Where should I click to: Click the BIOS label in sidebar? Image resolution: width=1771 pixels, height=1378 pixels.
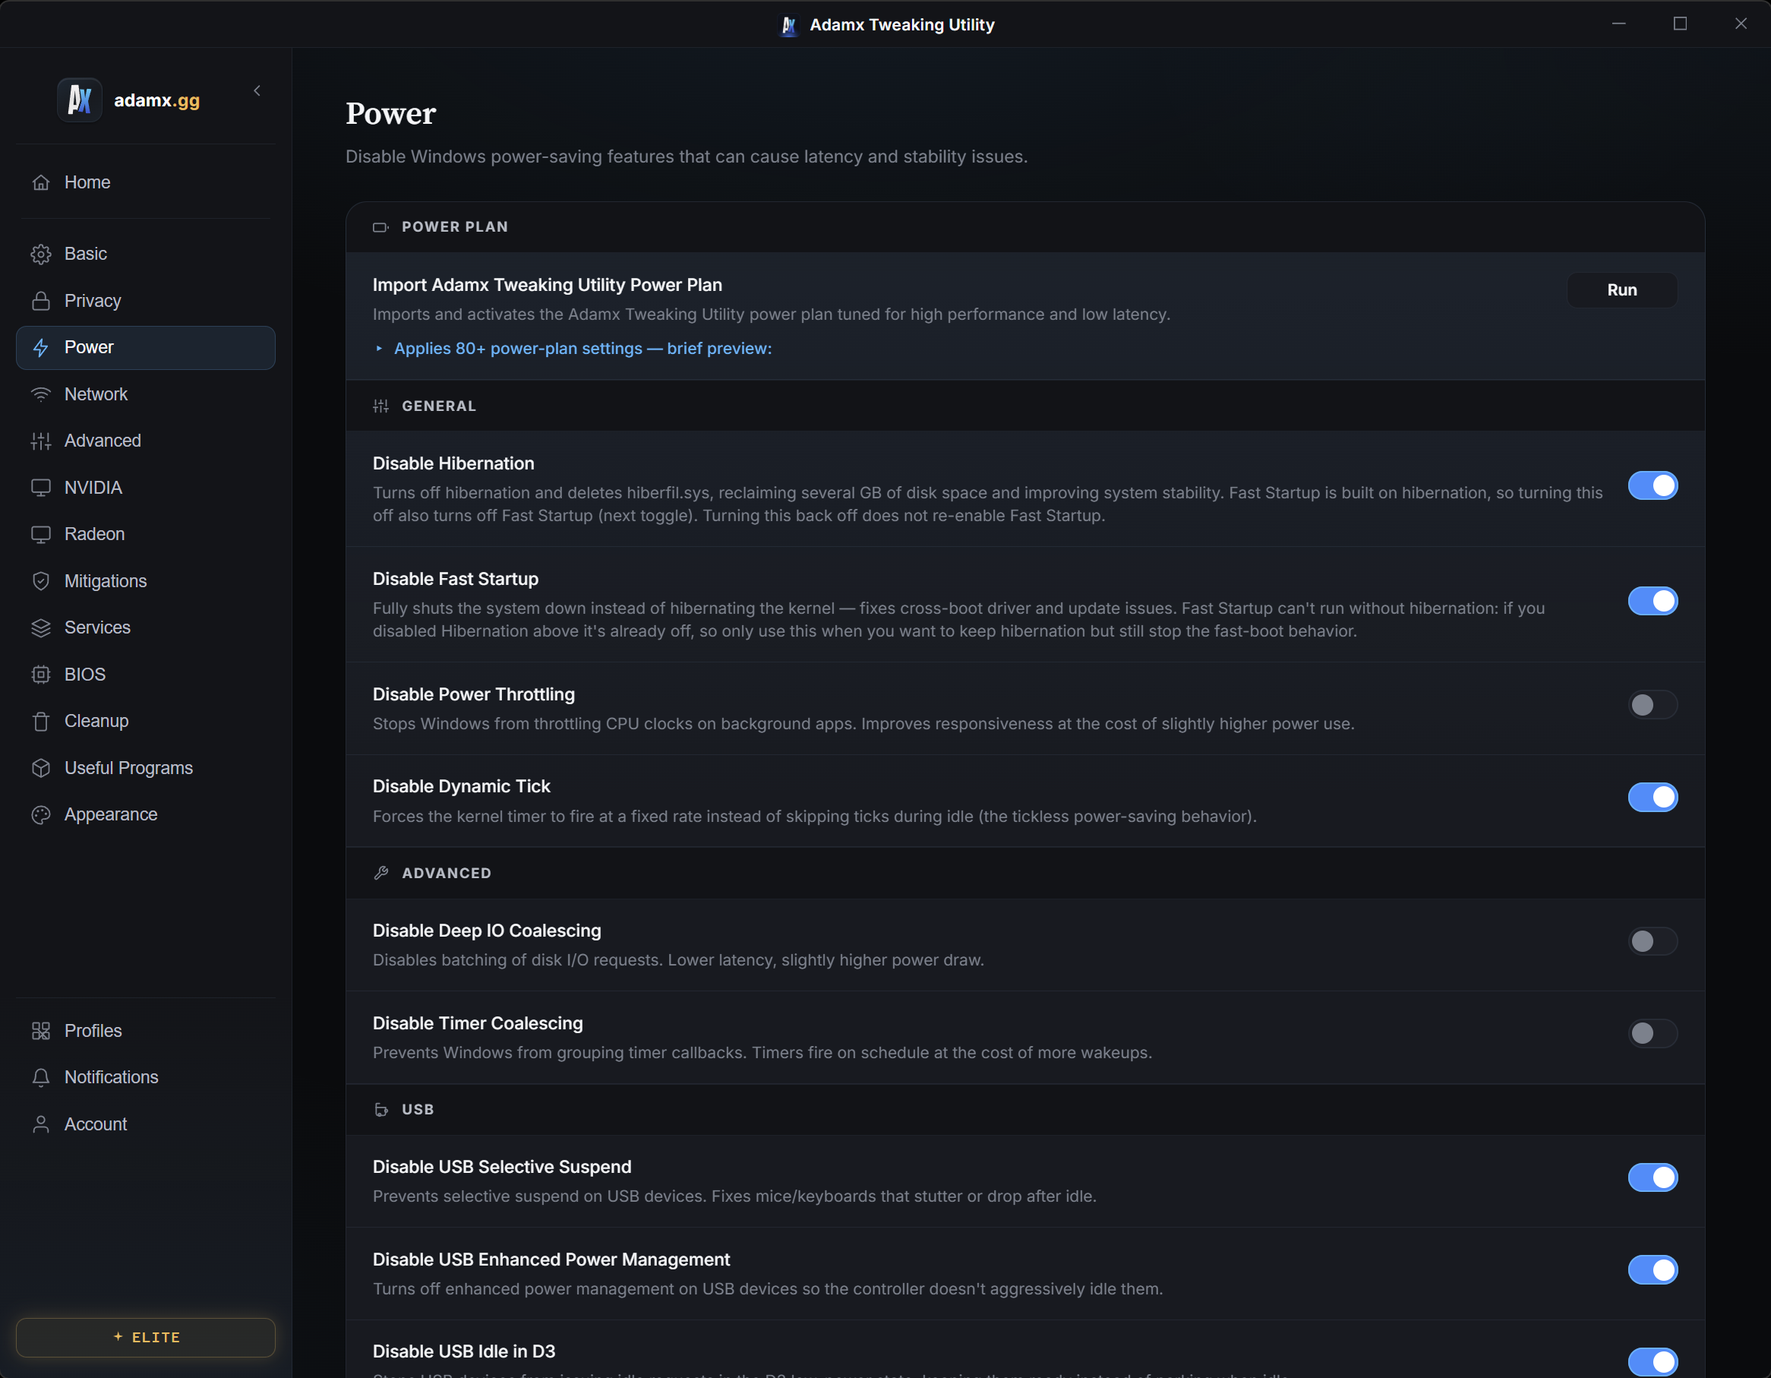click(85, 675)
